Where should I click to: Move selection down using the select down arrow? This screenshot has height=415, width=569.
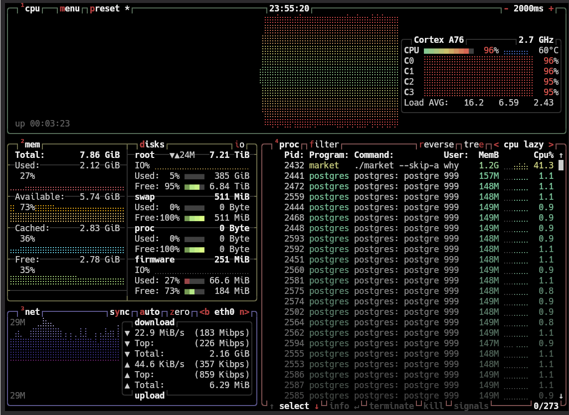point(316,406)
